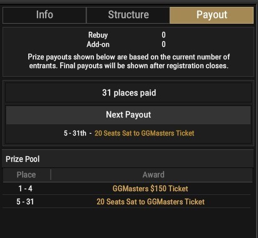The width and height of the screenshot is (258, 238).
Task: Open the Structure tab
Action: pos(128,15)
